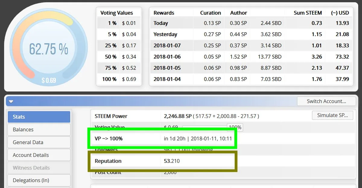Click the 8.87 SBD cell for 2018-01-05
The image size is (362, 188).
pos(271,68)
